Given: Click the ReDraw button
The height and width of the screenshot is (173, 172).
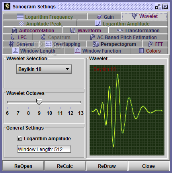Looking at the screenshot, I should coord(107,166).
